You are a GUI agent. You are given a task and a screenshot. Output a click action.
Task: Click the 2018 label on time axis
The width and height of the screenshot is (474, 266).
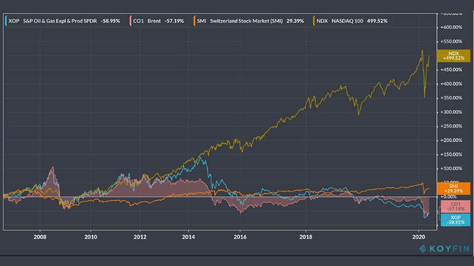click(306, 236)
